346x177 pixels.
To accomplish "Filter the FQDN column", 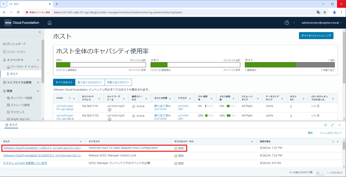I will [x=74, y=99].
